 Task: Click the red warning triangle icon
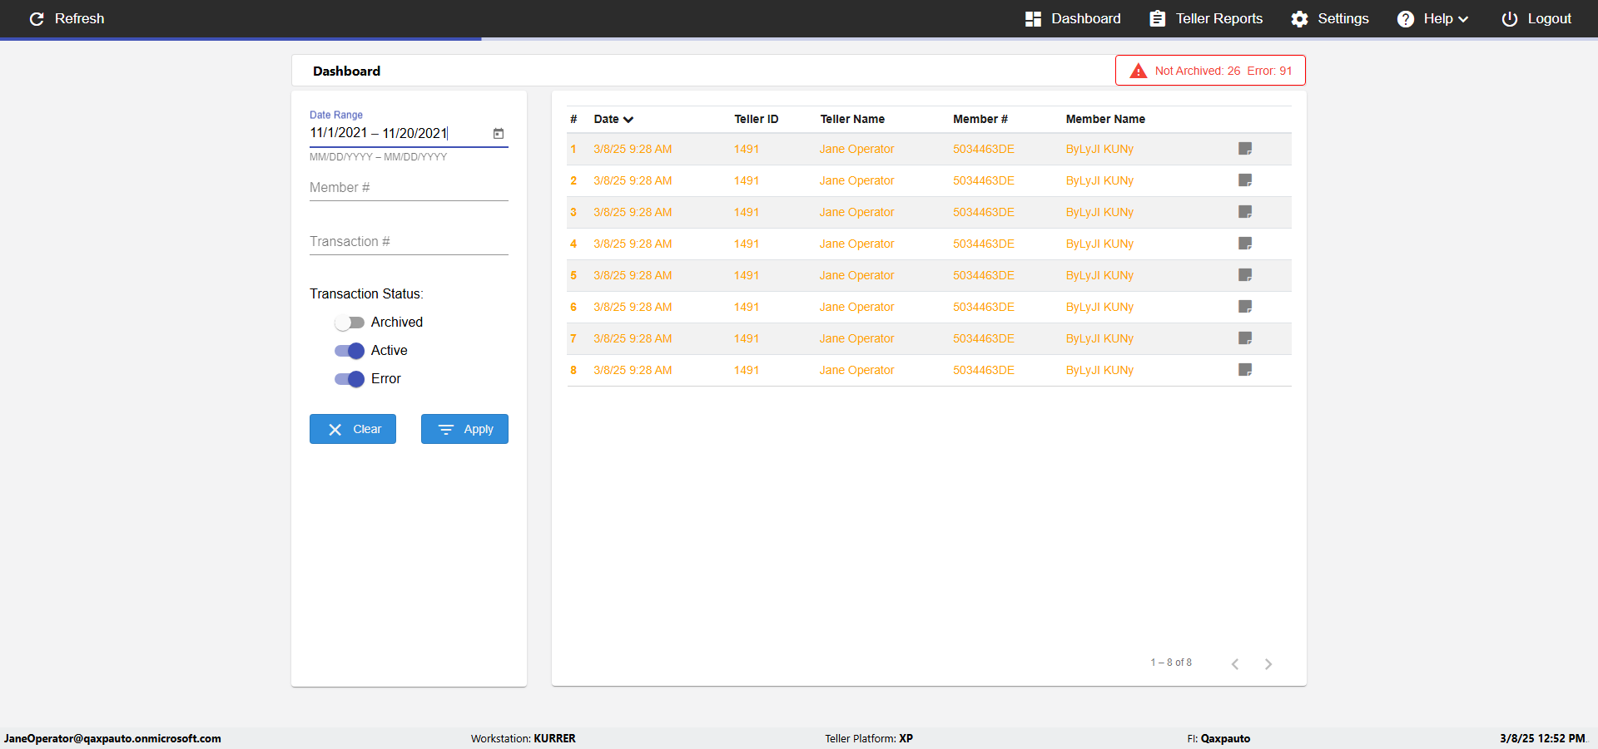tap(1138, 71)
